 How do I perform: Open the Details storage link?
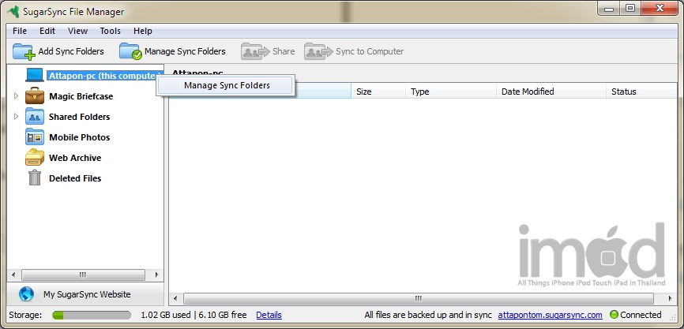coord(269,315)
